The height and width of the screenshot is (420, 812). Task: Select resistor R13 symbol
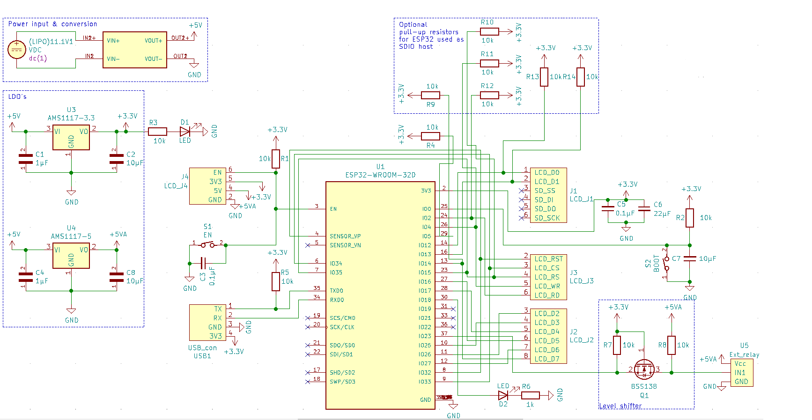click(x=544, y=77)
